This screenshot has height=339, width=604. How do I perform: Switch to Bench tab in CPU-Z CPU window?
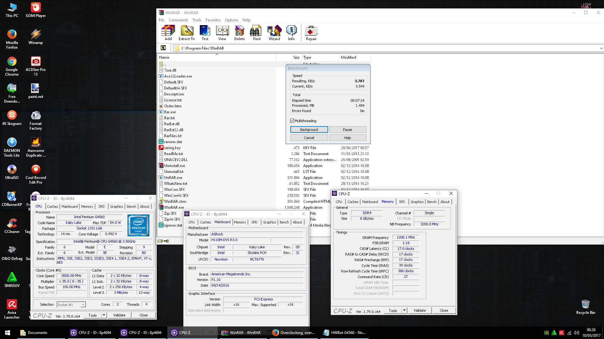(x=131, y=206)
